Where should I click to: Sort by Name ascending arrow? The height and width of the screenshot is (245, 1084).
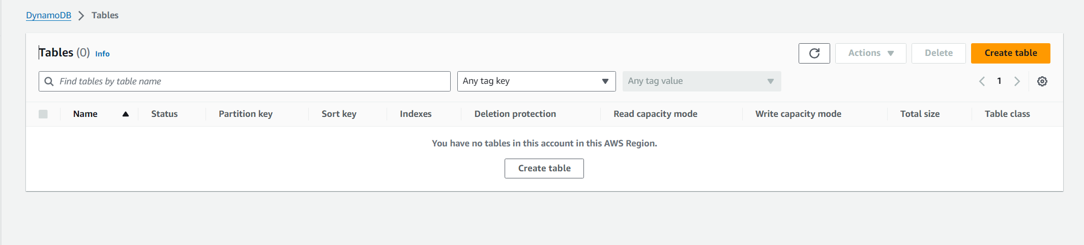125,114
